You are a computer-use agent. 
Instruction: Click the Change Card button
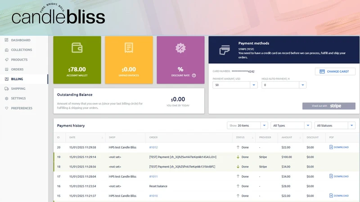[335, 71]
